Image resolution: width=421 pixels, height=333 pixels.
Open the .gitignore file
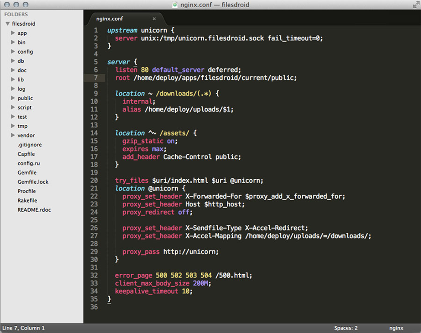tap(29, 145)
